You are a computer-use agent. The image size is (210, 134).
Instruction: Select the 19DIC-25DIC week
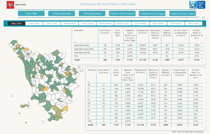pos(16,24)
